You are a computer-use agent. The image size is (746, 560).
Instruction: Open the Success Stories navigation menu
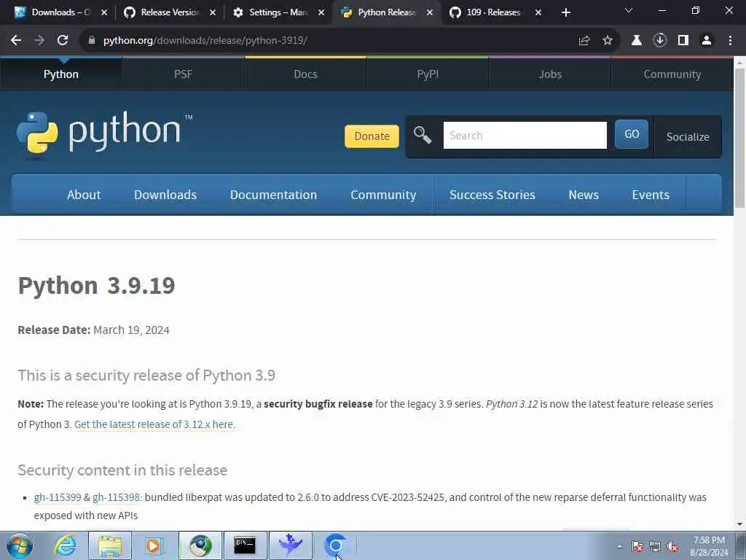coord(492,195)
